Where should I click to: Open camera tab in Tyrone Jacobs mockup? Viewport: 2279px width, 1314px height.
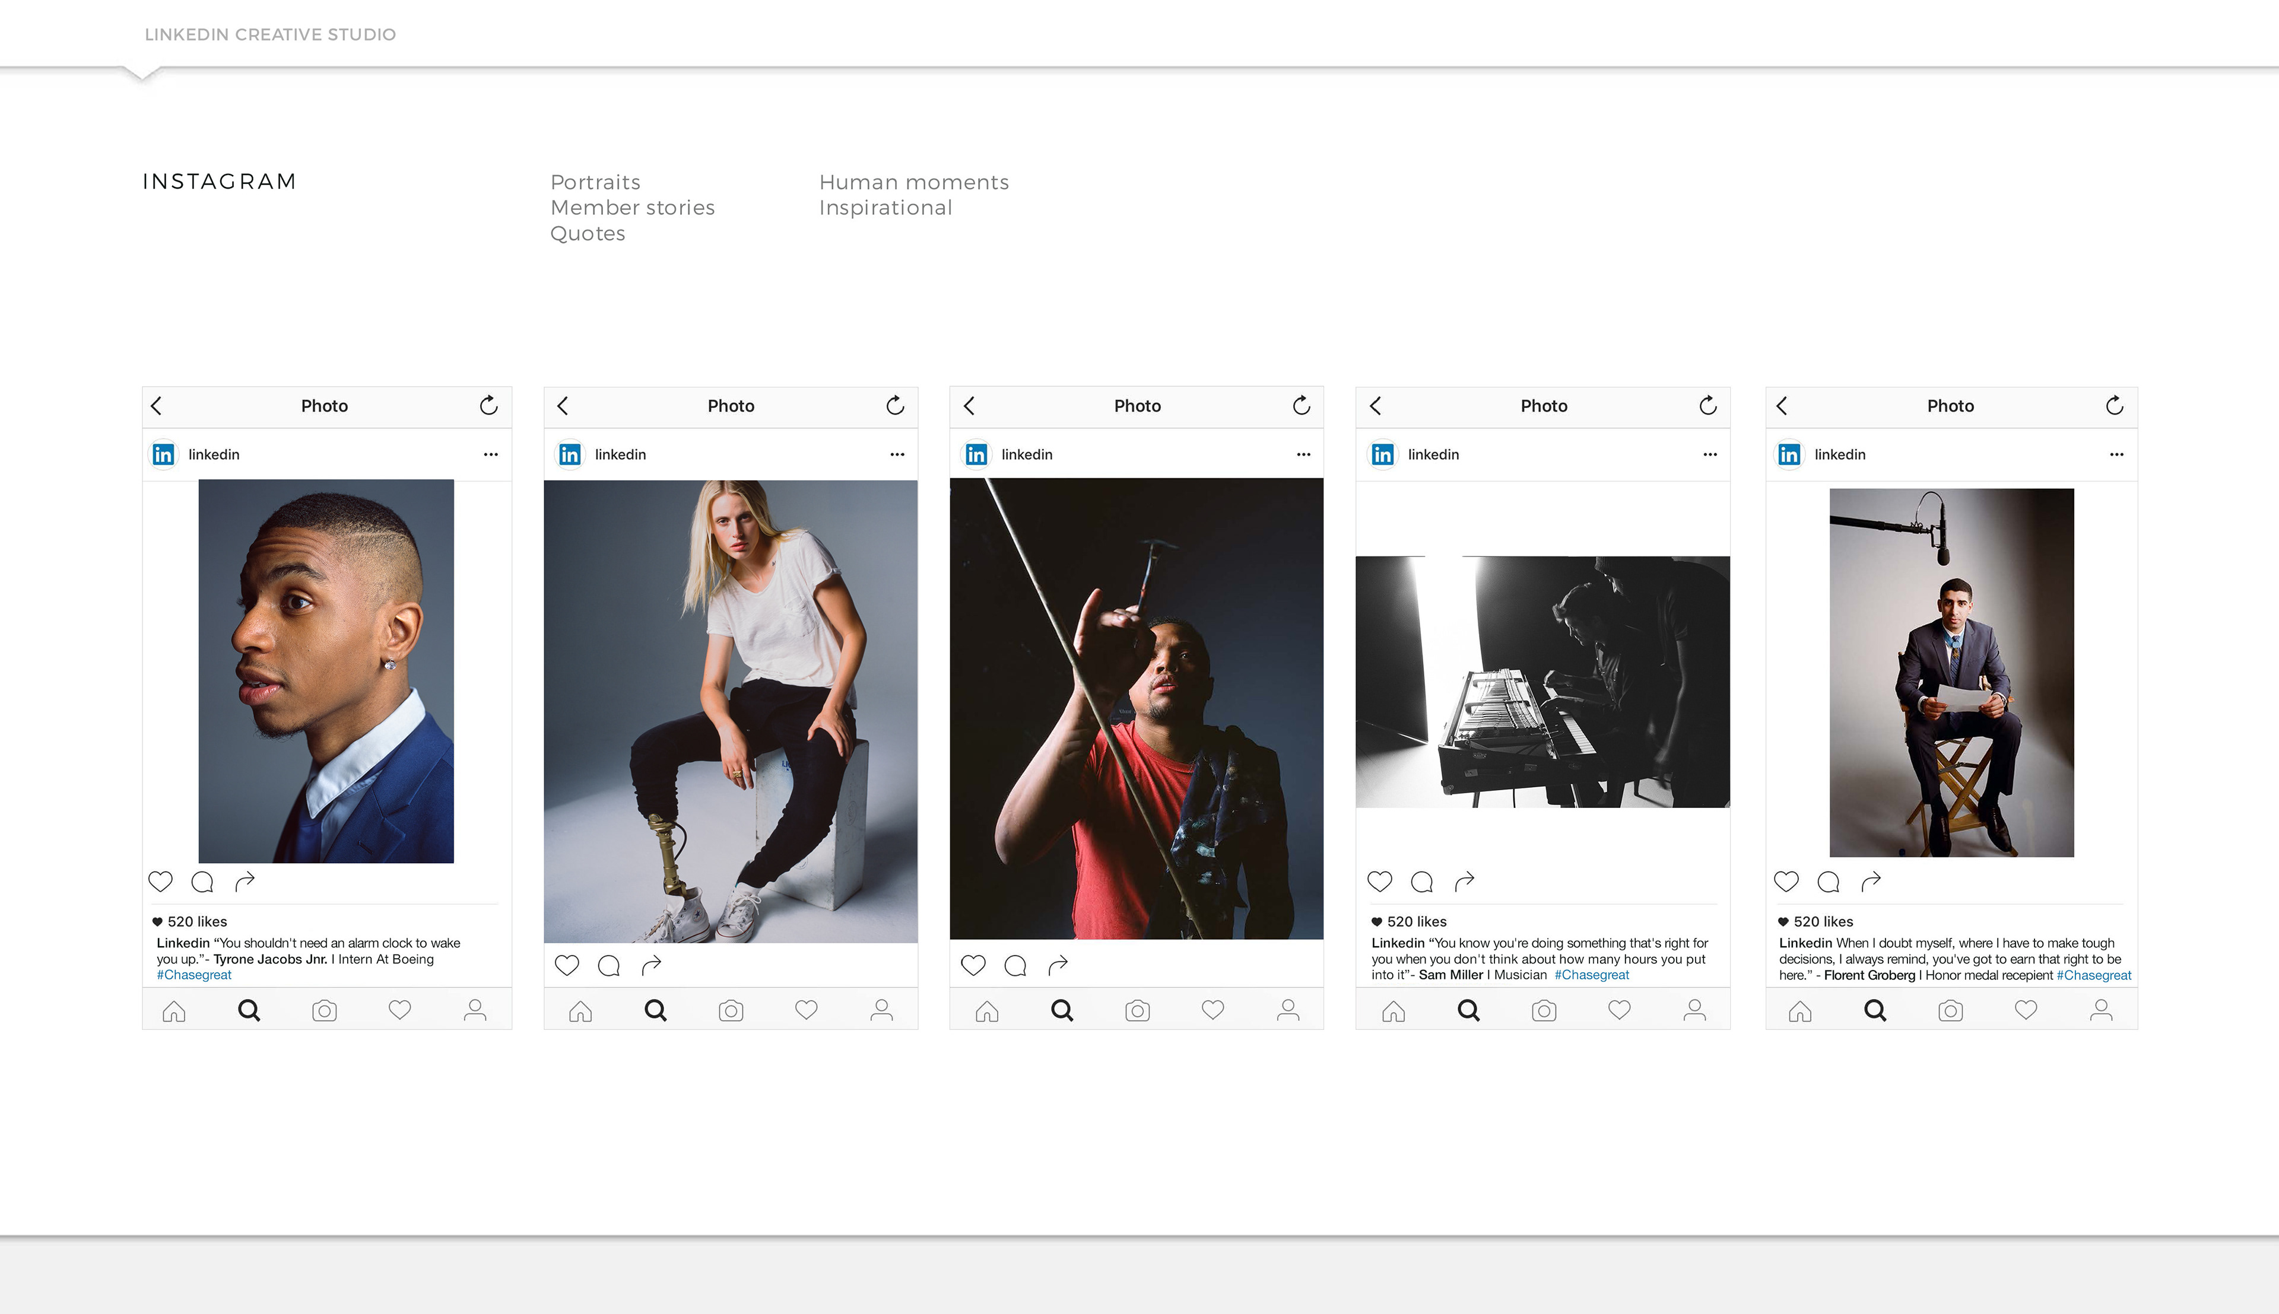point(324,1011)
